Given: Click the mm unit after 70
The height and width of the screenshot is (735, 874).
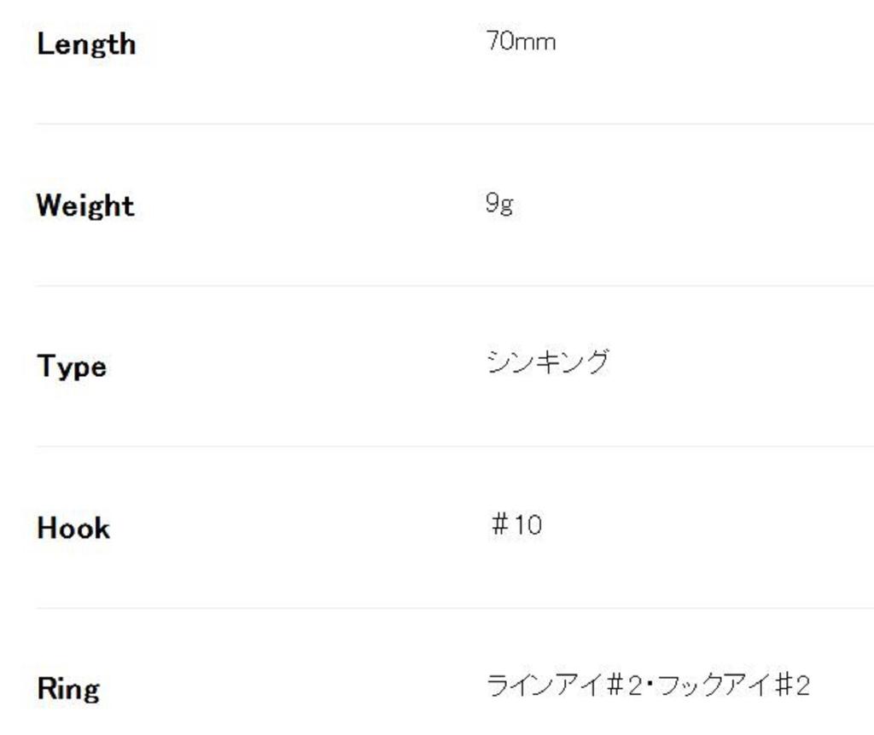Looking at the screenshot, I should [535, 41].
